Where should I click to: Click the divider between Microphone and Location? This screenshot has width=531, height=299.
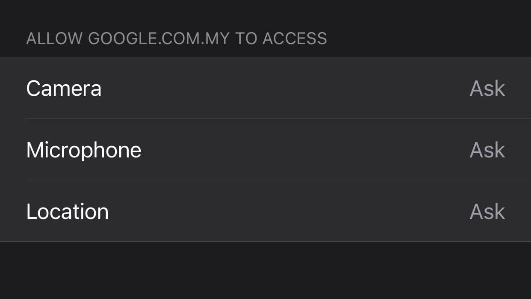[x=278, y=180]
